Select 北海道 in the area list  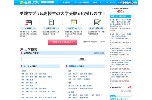(x=24, y=71)
